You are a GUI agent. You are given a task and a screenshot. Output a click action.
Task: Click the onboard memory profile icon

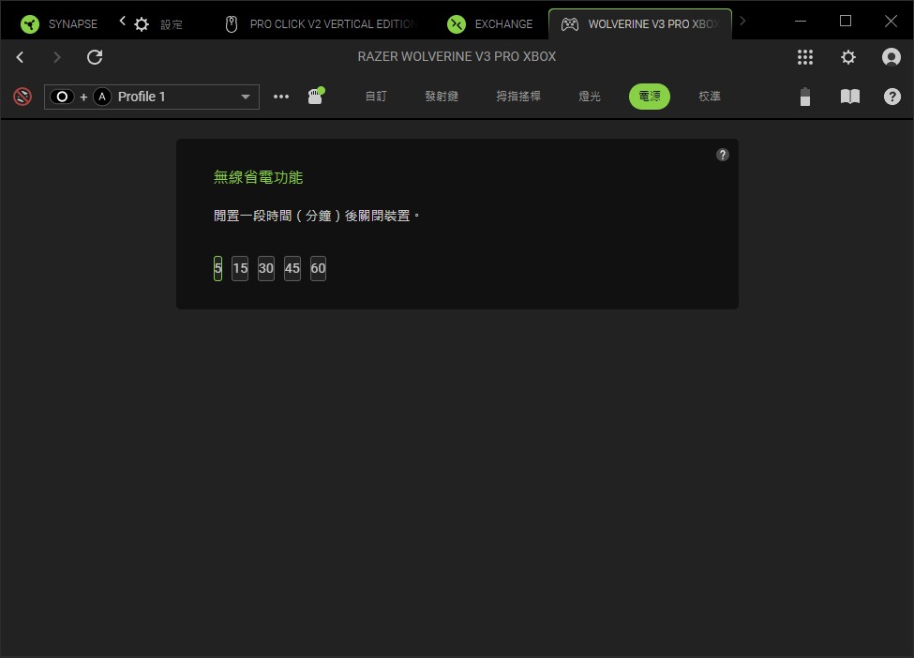(316, 97)
